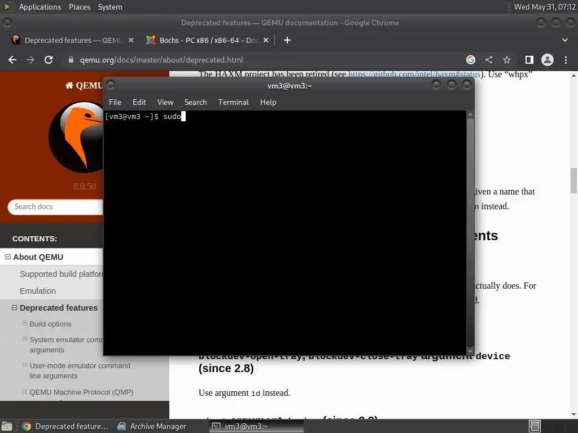
Task: Expand Build options subsection
Action: [25, 323]
